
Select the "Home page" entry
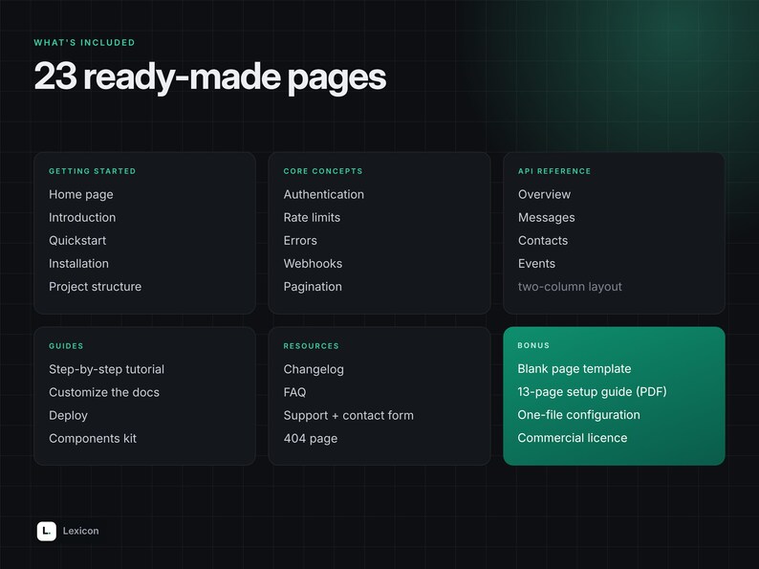pos(81,194)
